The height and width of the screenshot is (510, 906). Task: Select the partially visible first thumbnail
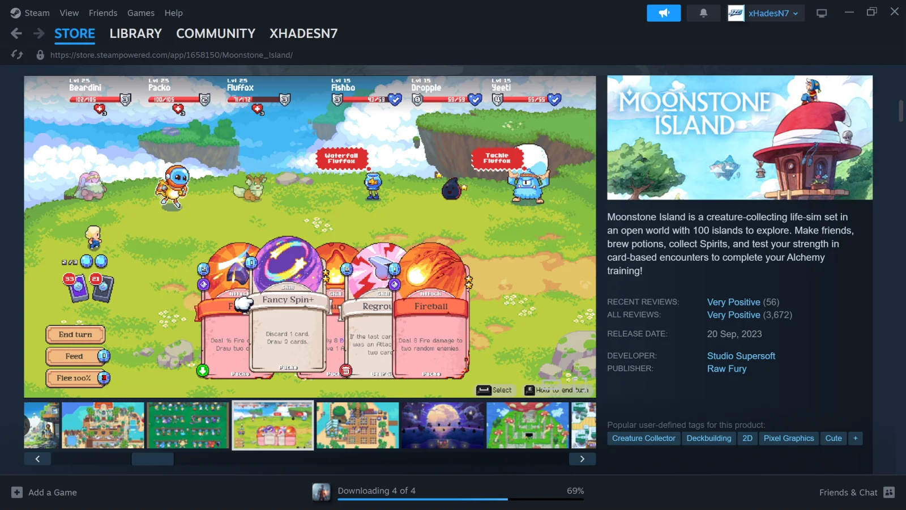tap(41, 426)
